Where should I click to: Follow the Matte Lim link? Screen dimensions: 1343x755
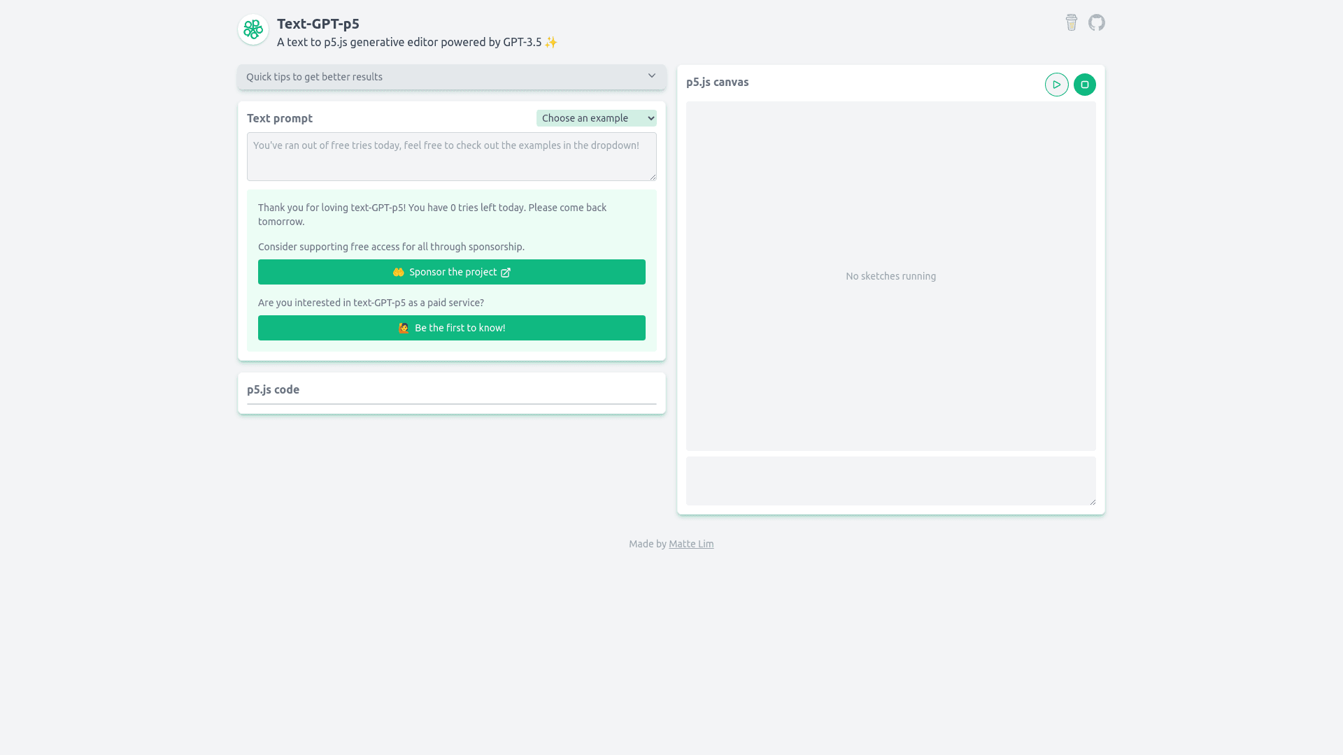[690, 544]
